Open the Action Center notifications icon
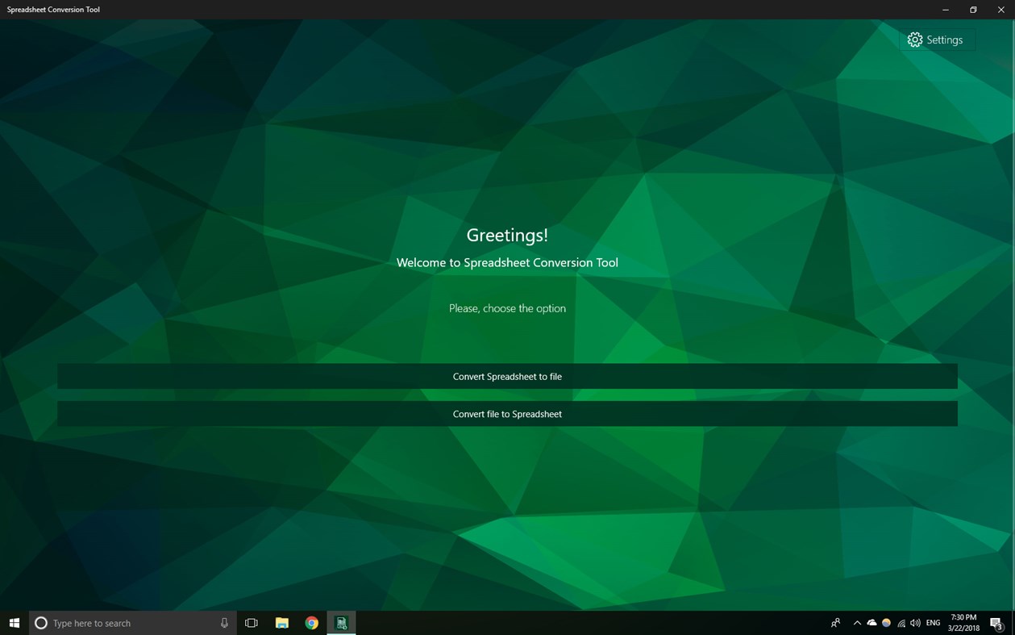The width and height of the screenshot is (1015, 635). pos(995,622)
